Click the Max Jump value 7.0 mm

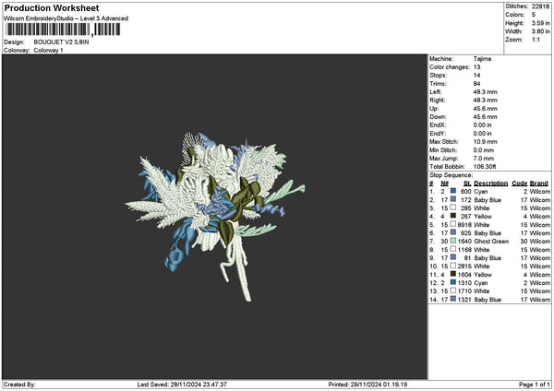[x=484, y=158]
